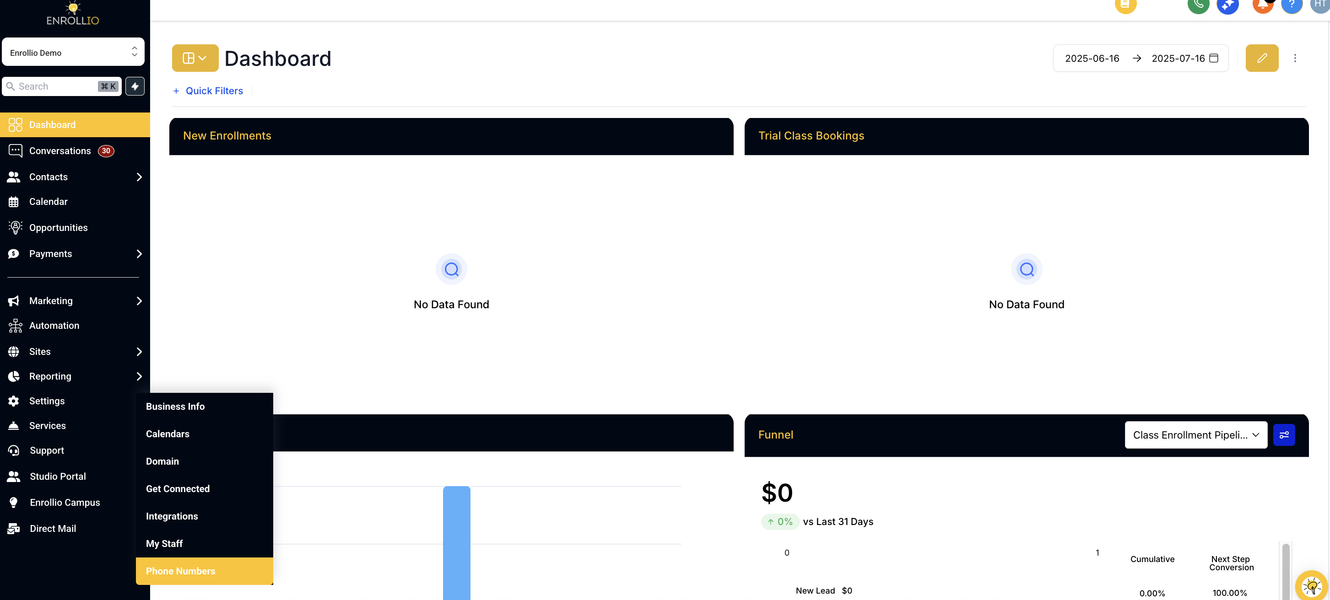The width and height of the screenshot is (1330, 600).
Task: Click the Sites globe icon
Action: click(14, 351)
